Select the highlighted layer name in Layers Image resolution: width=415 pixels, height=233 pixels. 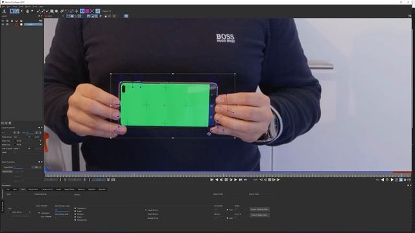[x=33, y=25]
